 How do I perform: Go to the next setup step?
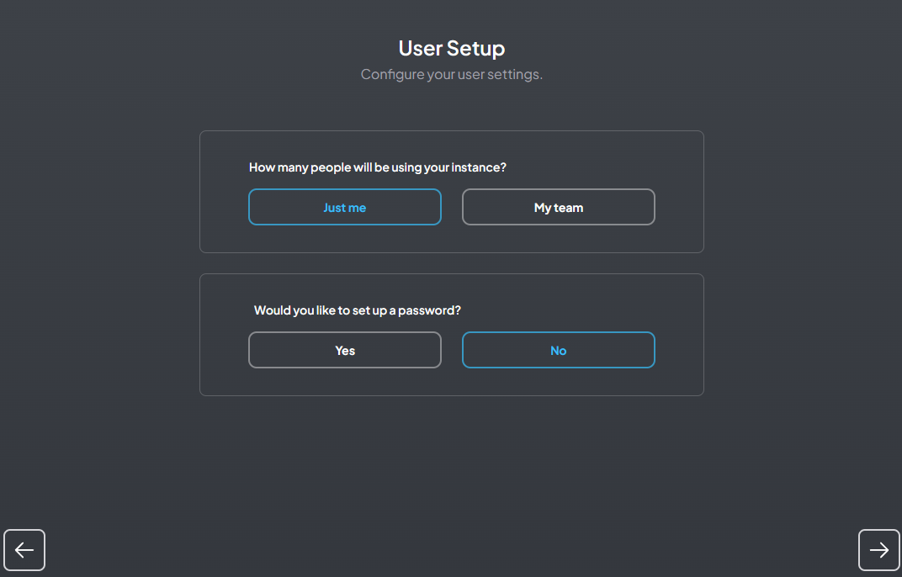point(878,550)
